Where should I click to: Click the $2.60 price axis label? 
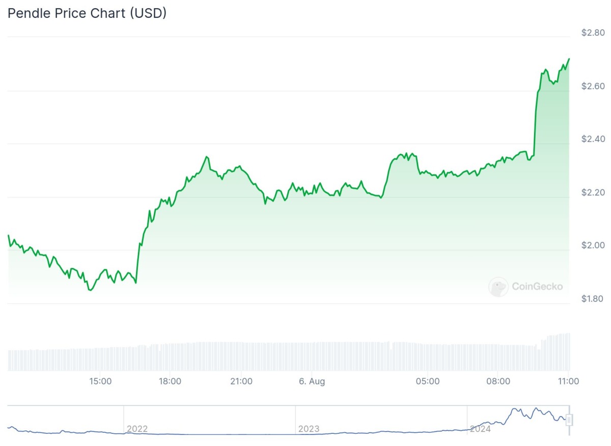coord(593,86)
